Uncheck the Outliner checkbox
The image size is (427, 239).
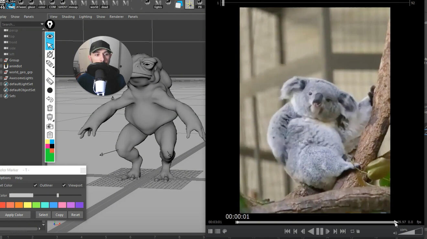point(35,185)
